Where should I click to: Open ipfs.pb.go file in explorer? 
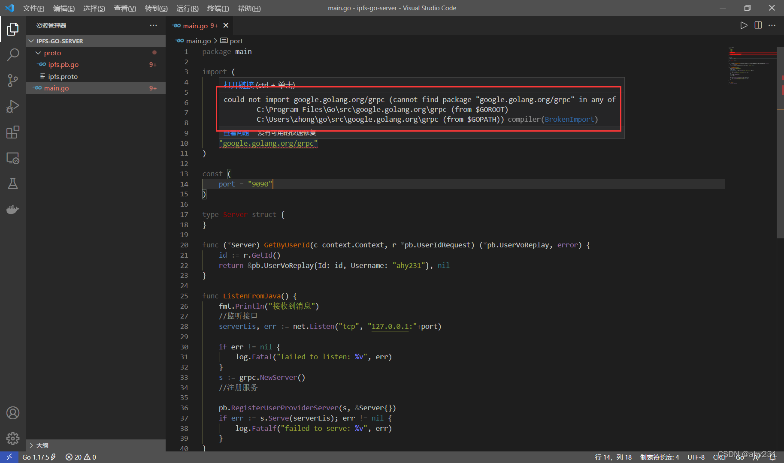[x=96, y=64]
